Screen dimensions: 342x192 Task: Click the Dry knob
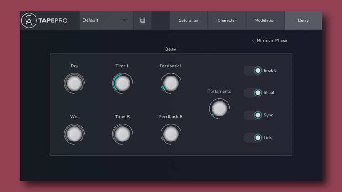pos(74,83)
